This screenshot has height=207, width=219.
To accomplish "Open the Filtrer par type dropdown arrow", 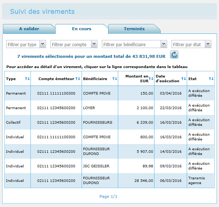I will point(43,44).
